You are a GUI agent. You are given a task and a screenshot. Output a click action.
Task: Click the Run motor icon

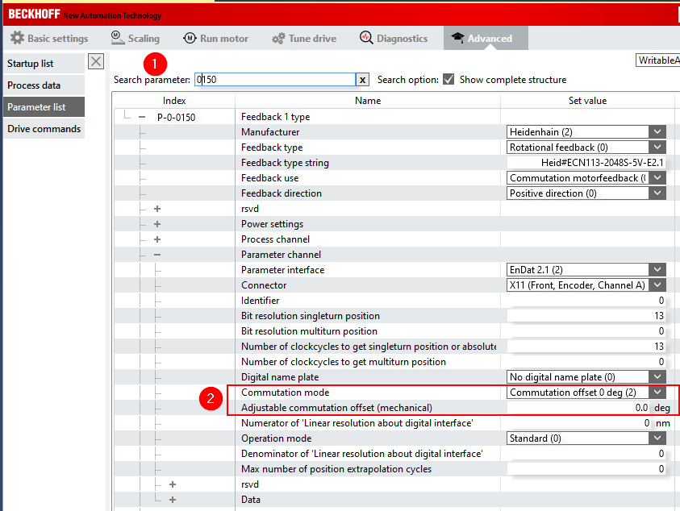[190, 38]
